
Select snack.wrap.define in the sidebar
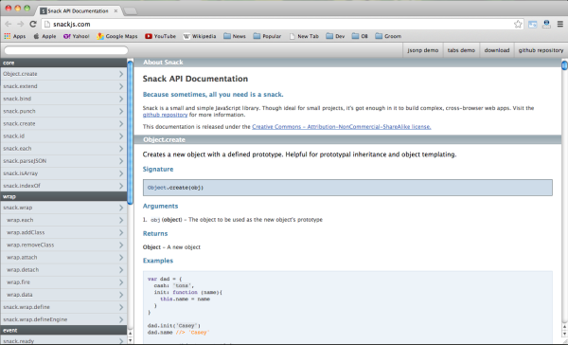click(63, 307)
